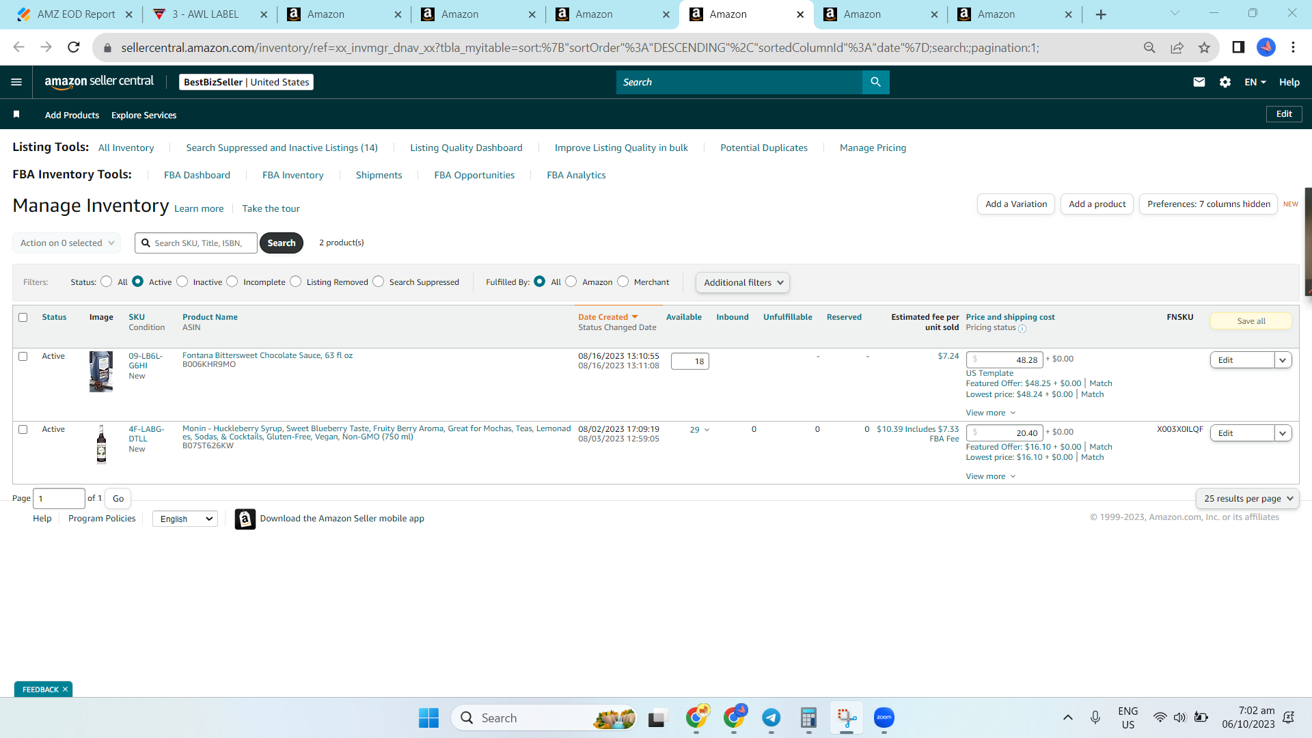
Task: Click the bookmark flag icon
Action: point(16,114)
